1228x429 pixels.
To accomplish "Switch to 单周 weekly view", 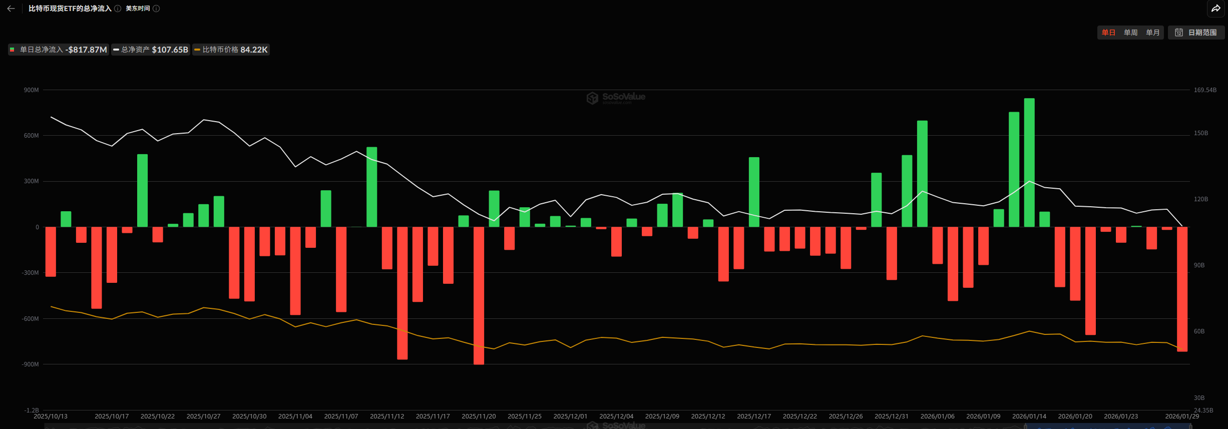I will pos(1130,33).
